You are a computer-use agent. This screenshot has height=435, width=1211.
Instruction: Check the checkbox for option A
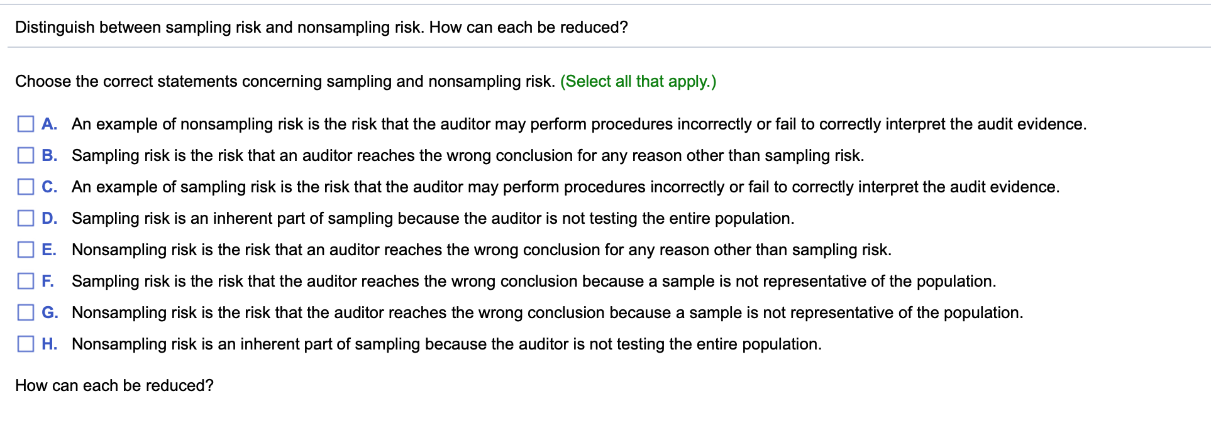26,124
